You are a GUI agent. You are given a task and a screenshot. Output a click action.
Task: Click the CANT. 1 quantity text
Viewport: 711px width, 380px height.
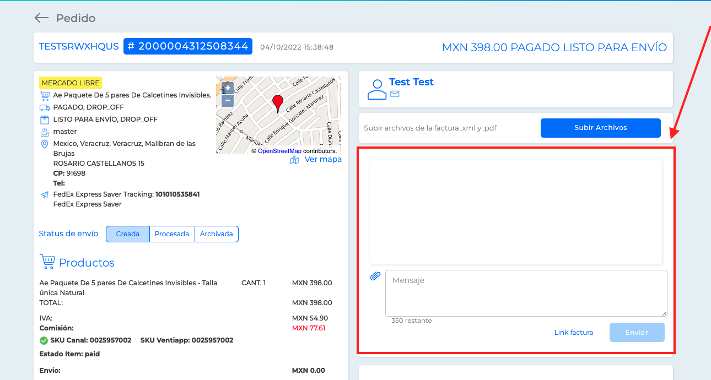[254, 283]
